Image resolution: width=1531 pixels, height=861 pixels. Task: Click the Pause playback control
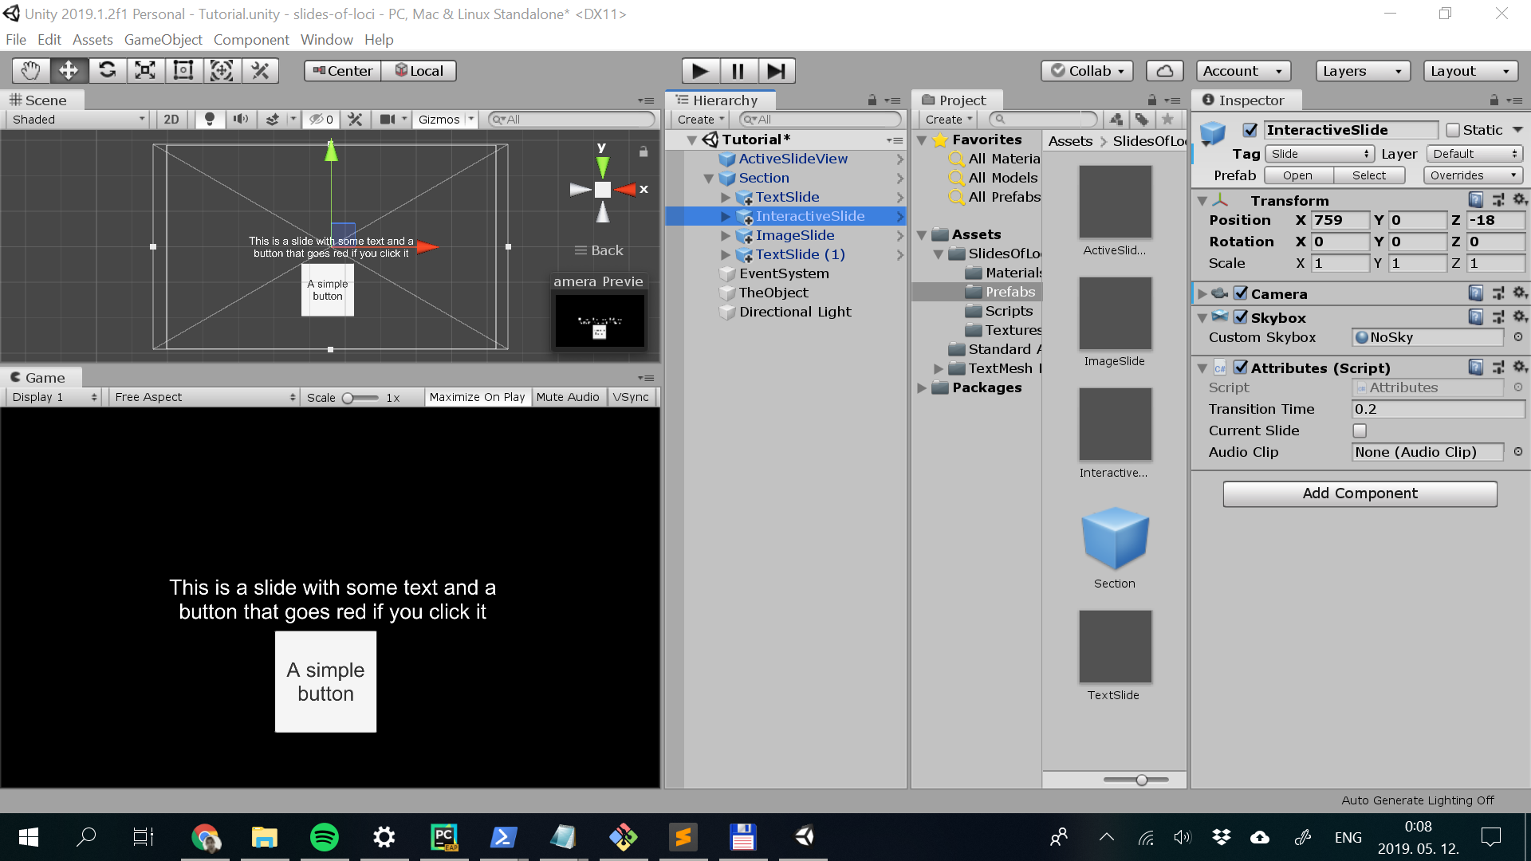(x=737, y=70)
